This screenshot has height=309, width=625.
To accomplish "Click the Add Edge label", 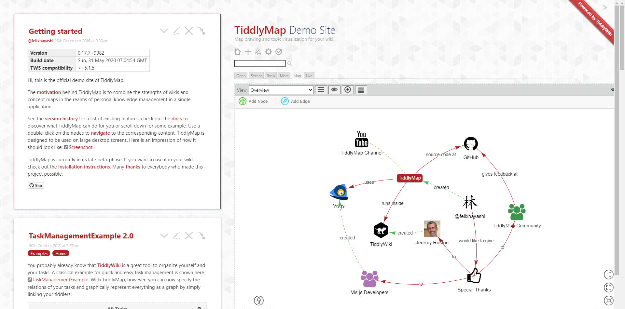I will 300,101.
